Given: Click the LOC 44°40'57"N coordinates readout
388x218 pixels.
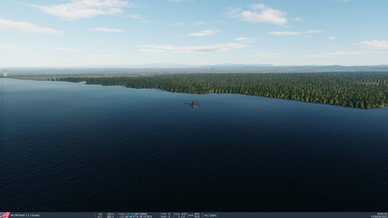Looking at the screenshot, I should (136, 217).
